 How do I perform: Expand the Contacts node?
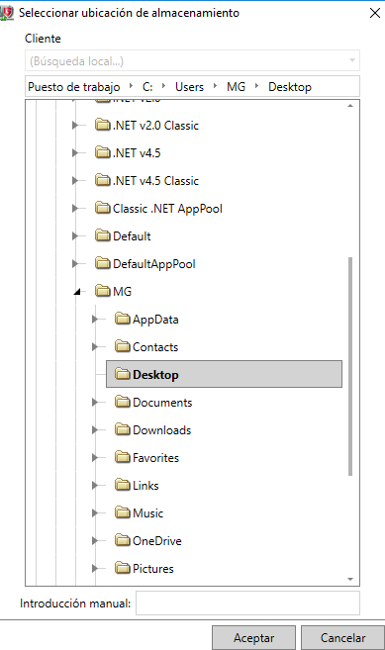(x=95, y=346)
